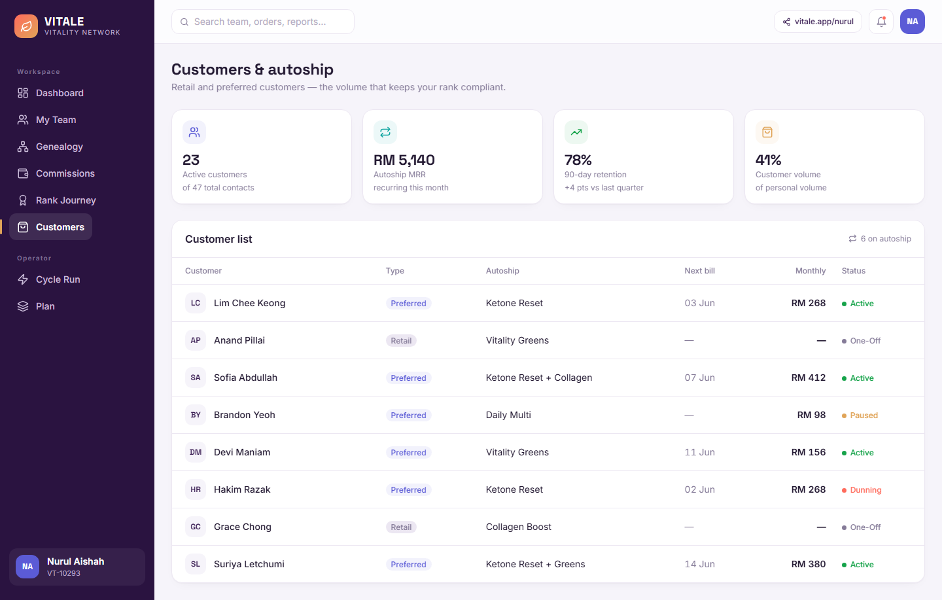
Task: Focus the search team, orders, reports field
Action: coord(263,22)
